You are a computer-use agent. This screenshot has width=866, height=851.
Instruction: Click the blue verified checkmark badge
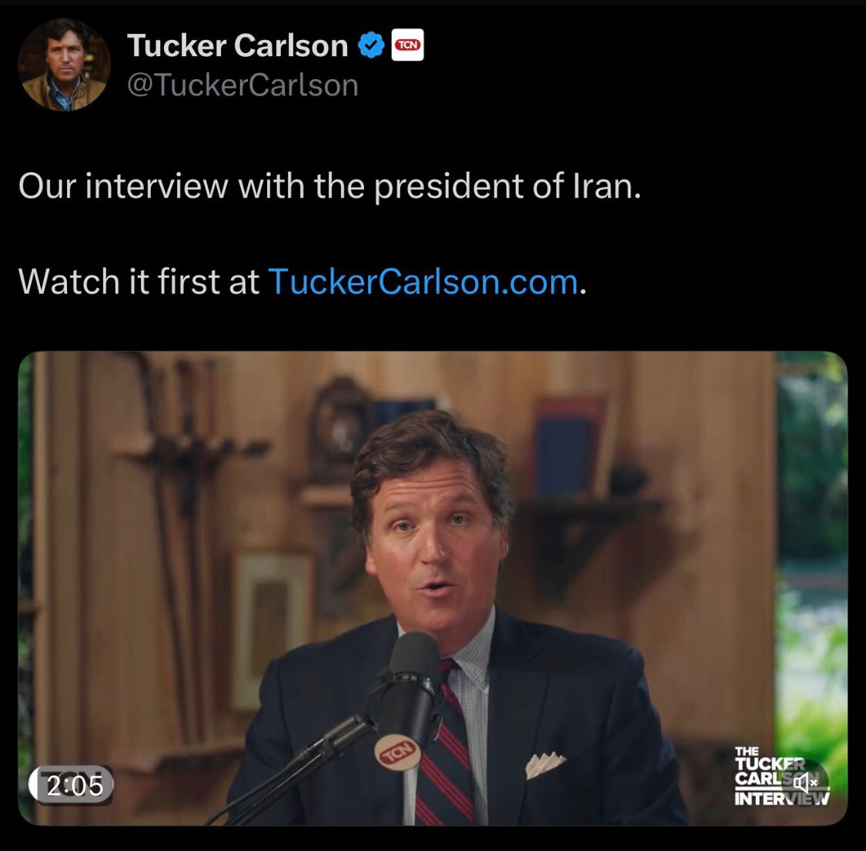click(371, 45)
